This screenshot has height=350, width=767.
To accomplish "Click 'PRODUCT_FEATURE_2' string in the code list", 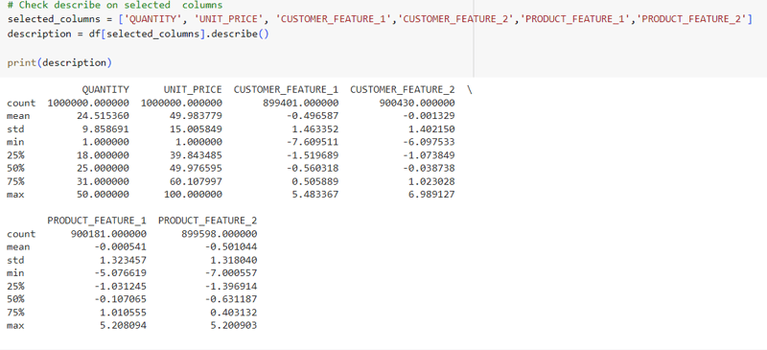I will click(690, 19).
